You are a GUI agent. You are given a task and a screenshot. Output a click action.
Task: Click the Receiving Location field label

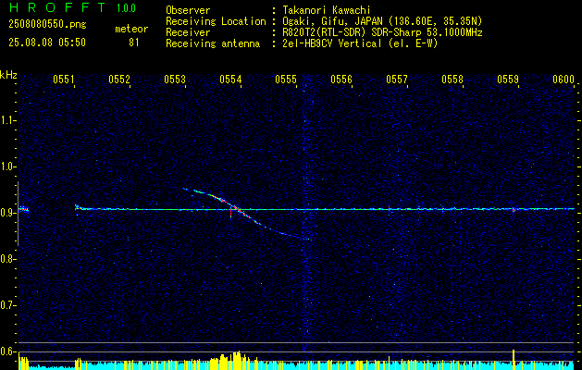(216, 21)
